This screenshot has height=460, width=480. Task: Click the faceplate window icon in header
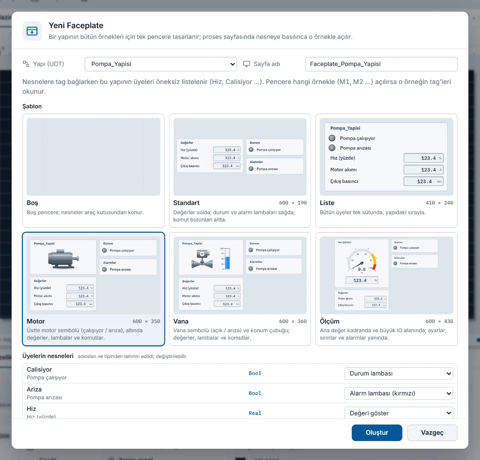[x=32, y=31]
